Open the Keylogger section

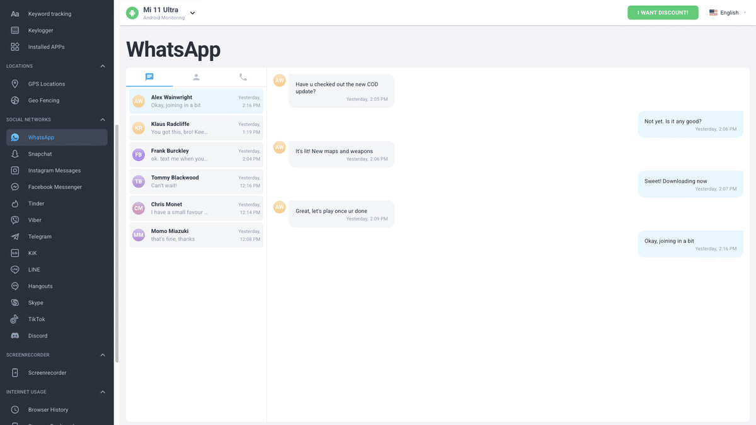click(x=40, y=30)
